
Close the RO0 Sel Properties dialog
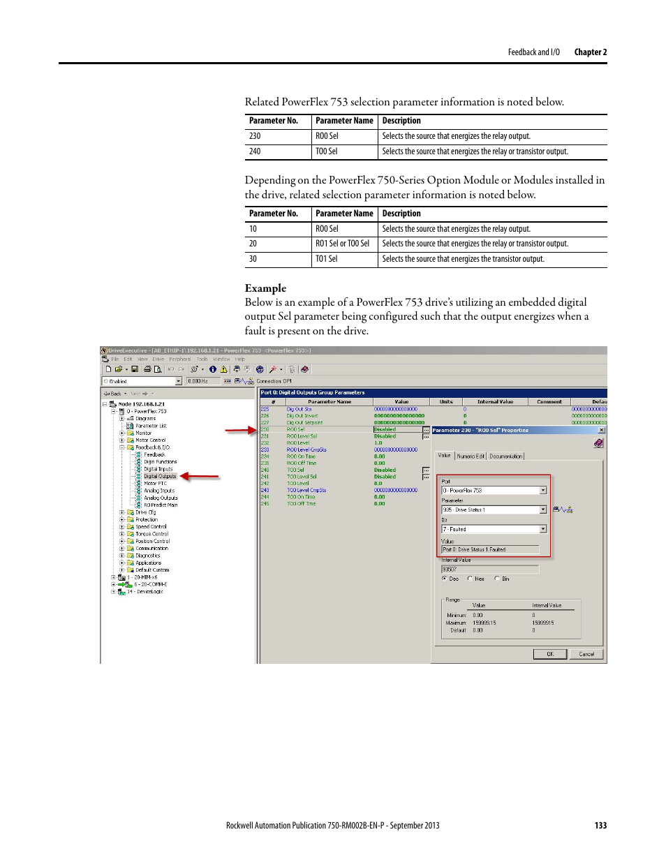pos(602,430)
